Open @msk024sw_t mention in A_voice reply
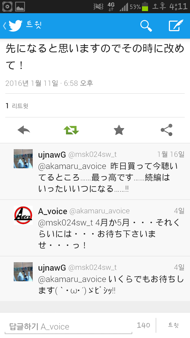The height and width of the screenshot is (338, 190). 65,223
